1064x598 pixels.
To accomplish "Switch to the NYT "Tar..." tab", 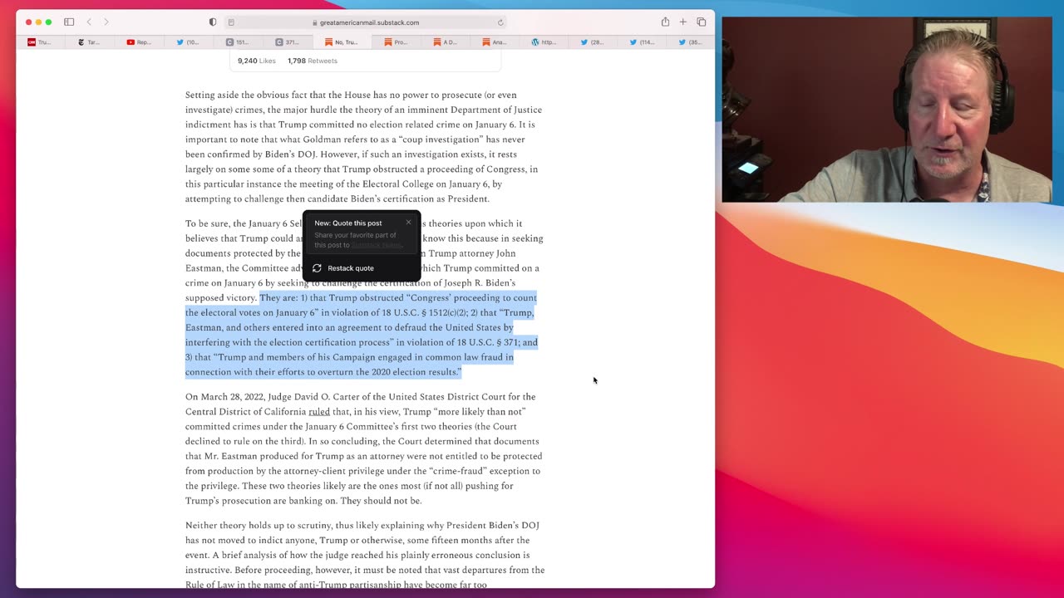I will tap(88, 42).
